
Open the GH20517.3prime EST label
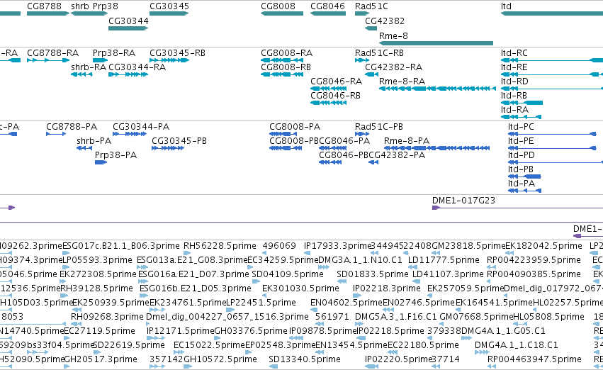click(x=101, y=359)
